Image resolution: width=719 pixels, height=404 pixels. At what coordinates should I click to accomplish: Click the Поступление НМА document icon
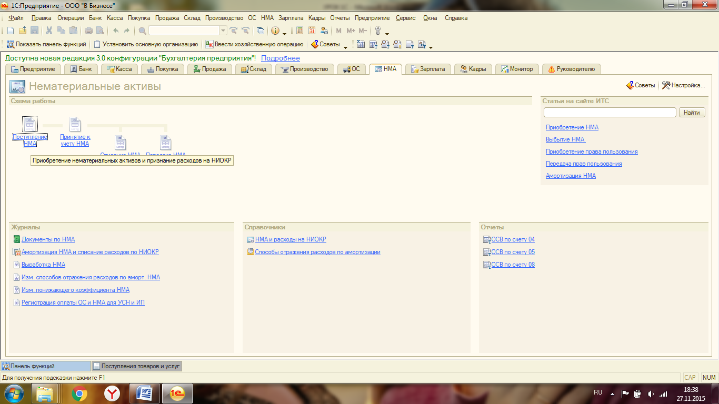[30, 124]
